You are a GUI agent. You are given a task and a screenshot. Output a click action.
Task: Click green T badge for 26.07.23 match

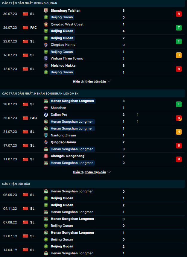(179, 28)
